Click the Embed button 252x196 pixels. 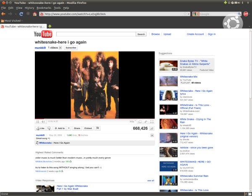[88, 128]
